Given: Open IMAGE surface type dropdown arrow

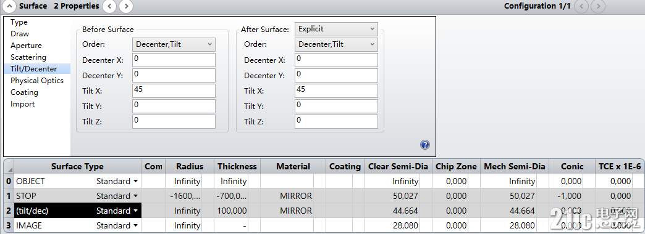Looking at the screenshot, I should coord(135,226).
